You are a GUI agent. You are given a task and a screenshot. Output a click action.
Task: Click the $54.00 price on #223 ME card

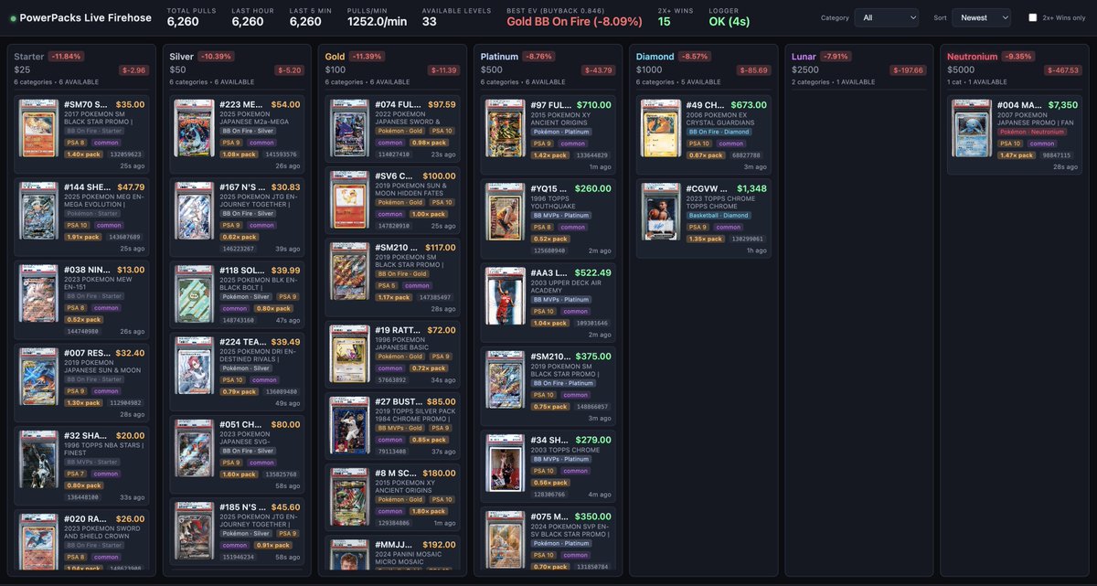285,105
